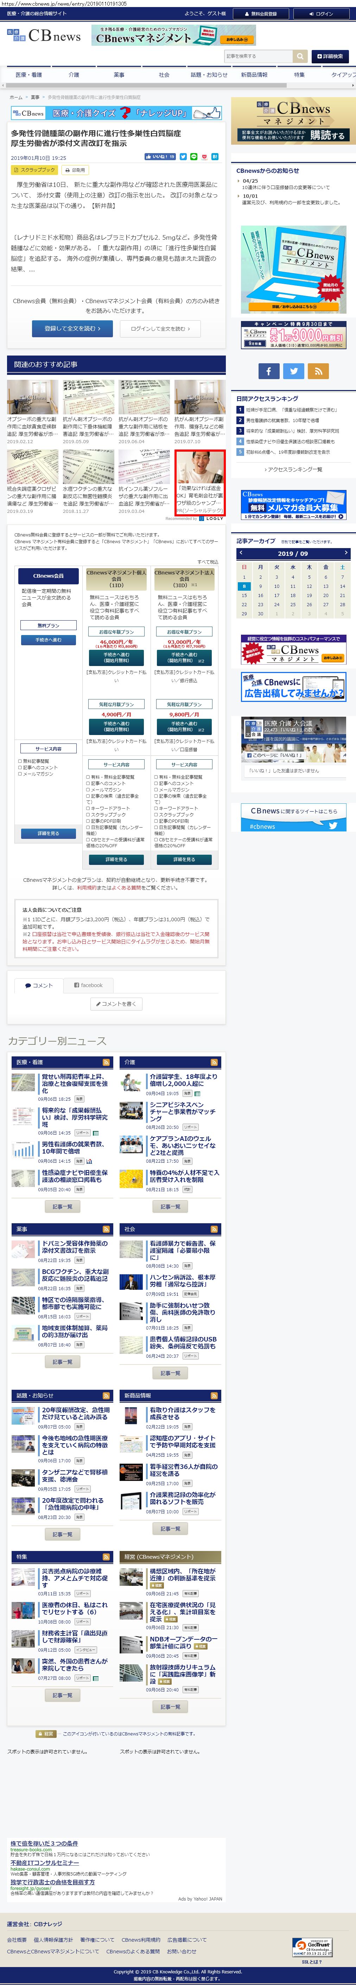Open お問い合わせ footer link

click(x=181, y=1951)
